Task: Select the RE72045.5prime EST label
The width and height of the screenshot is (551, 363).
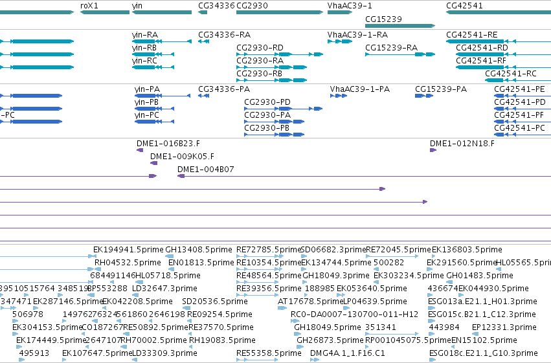Action: point(398,250)
